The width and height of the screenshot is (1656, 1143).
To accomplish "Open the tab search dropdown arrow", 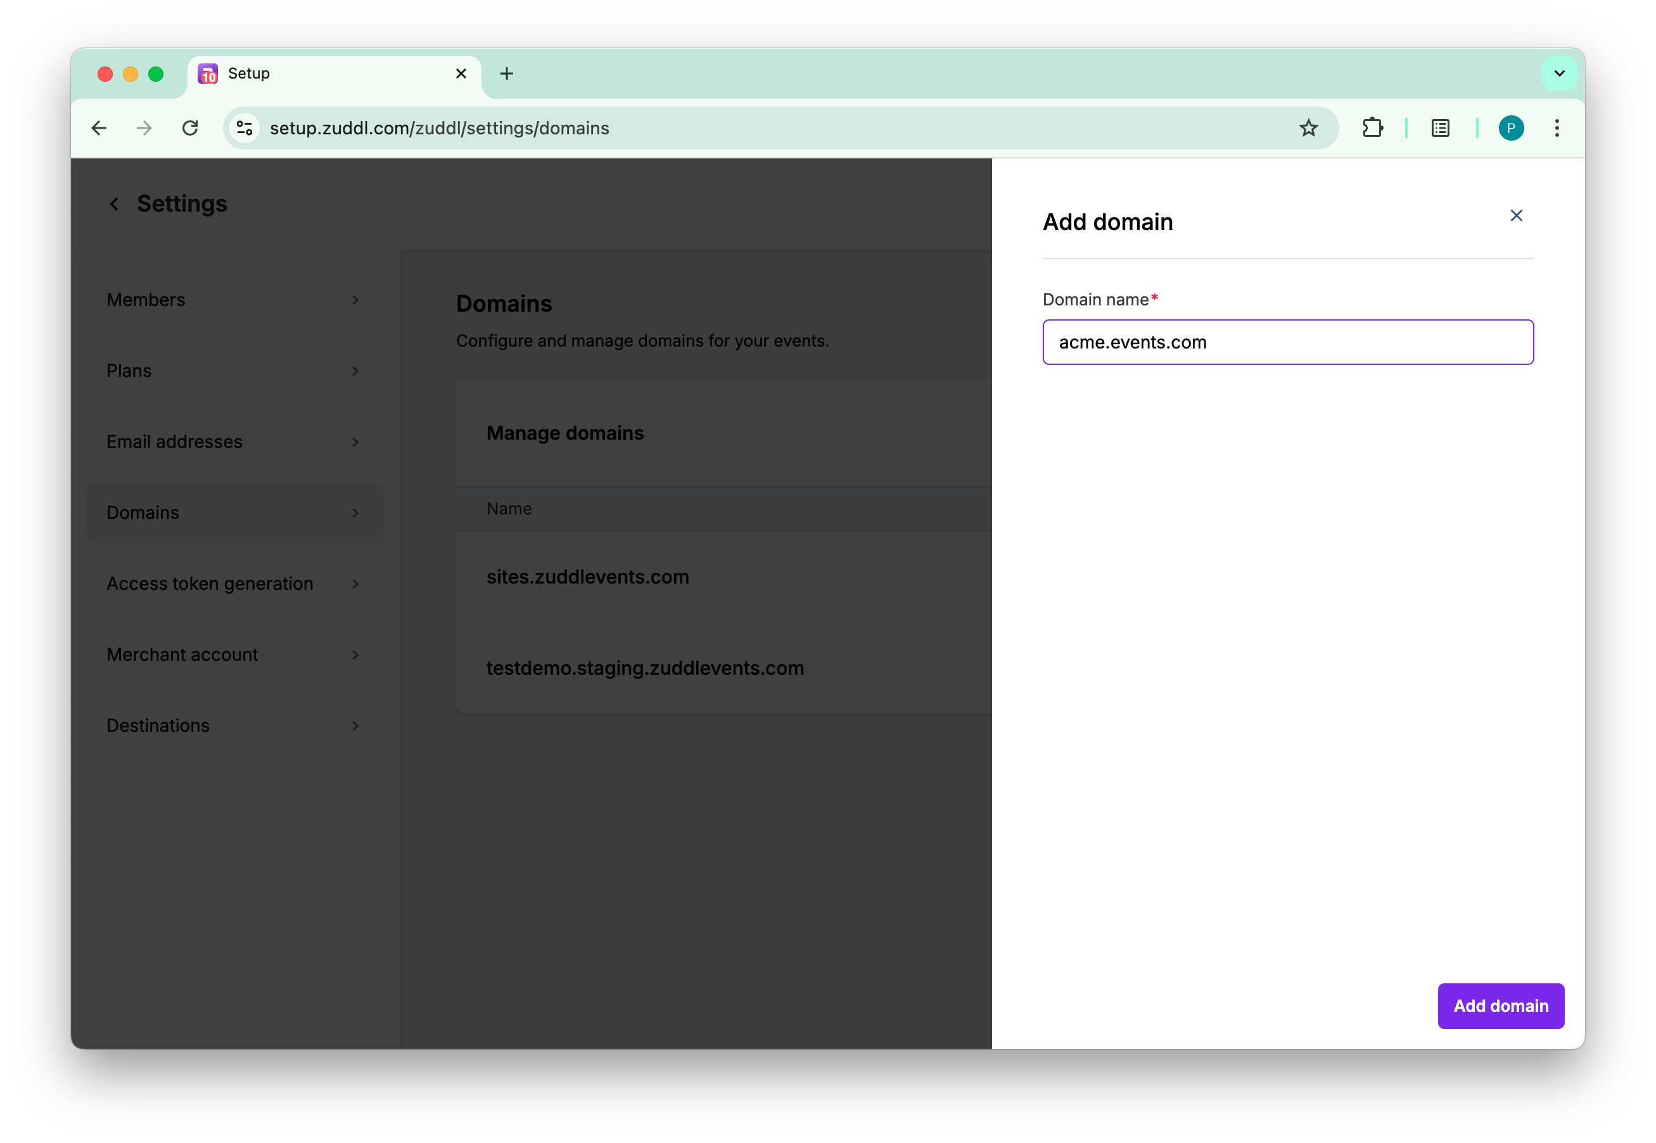I will click(1558, 73).
